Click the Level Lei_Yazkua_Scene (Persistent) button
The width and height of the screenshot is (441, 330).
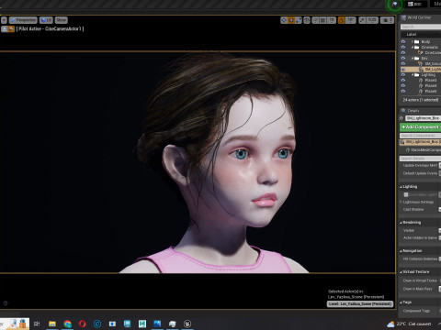click(360, 304)
